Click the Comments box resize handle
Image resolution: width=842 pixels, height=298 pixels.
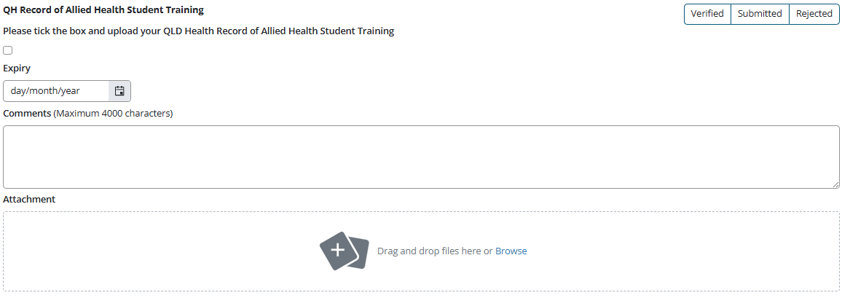point(835,185)
